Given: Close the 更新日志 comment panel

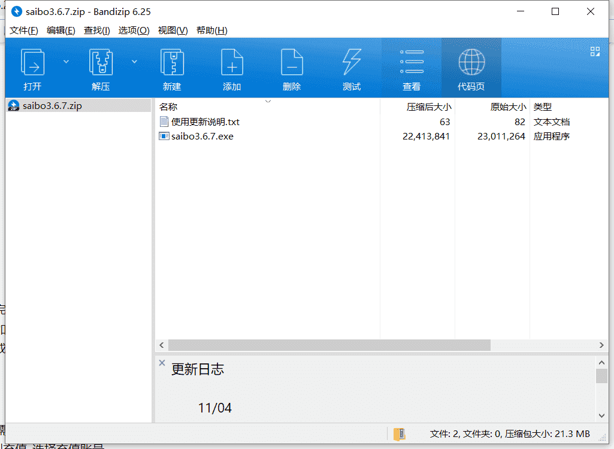Looking at the screenshot, I should pyautogui.click(x=162, y=362).
